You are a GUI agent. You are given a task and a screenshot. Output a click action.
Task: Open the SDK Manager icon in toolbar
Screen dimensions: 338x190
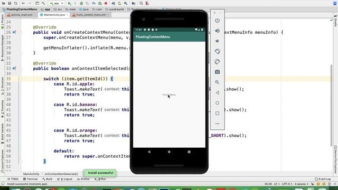(126, 4)
